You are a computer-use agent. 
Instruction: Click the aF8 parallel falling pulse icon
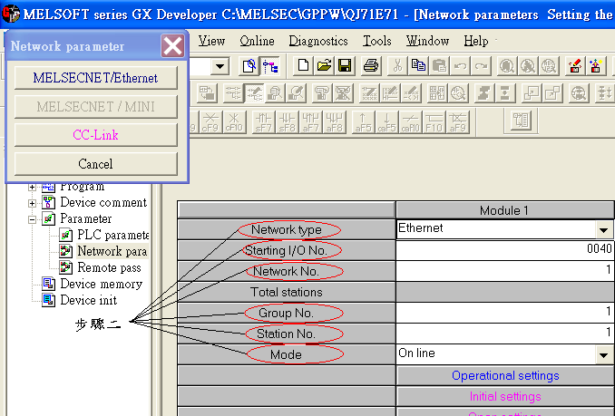click(x=334, y=121)
